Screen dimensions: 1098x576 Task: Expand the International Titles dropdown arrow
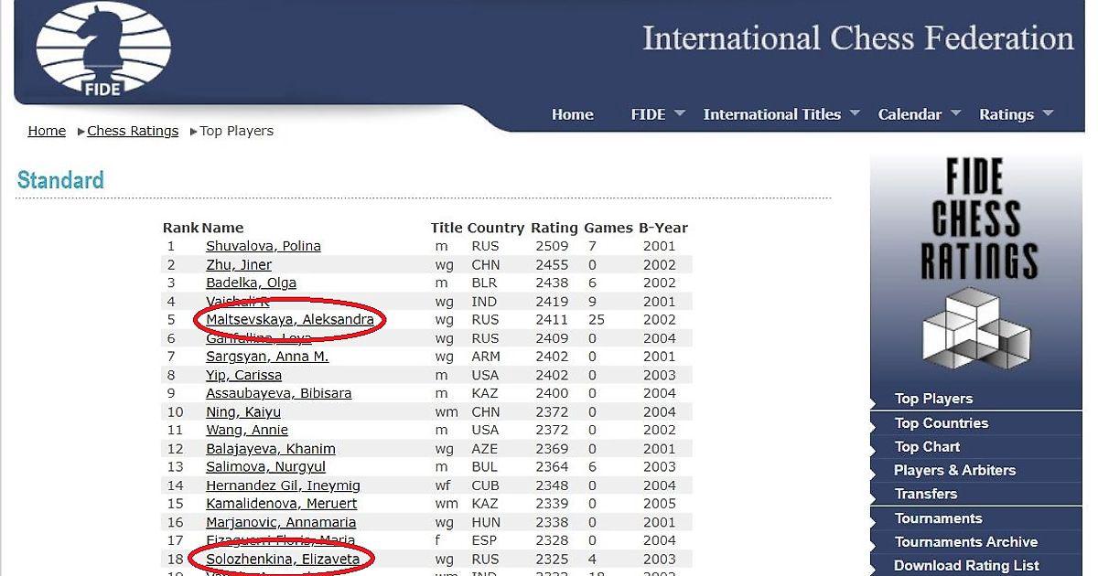[x=855, y=113]
